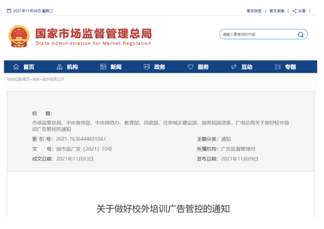Click the list icon beside 专题
The image size is (324, 229).
[x=277, y=67]
